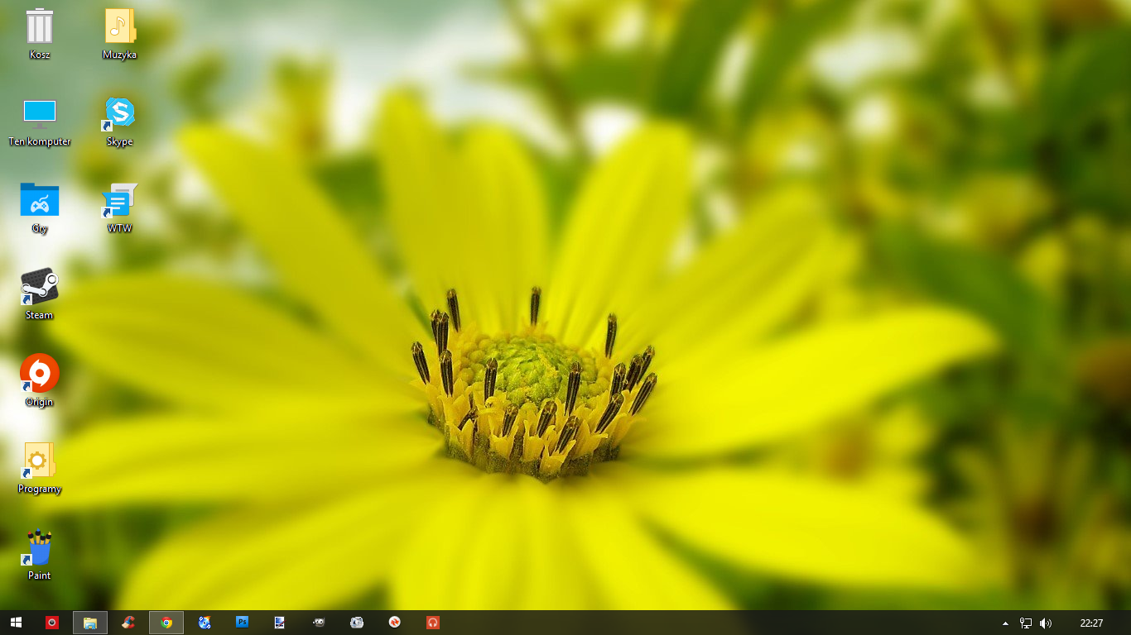Viewport: 1131px width, 635px height.
Task: Open the blue globe browser taskbar icon
Action: [205, 623]
